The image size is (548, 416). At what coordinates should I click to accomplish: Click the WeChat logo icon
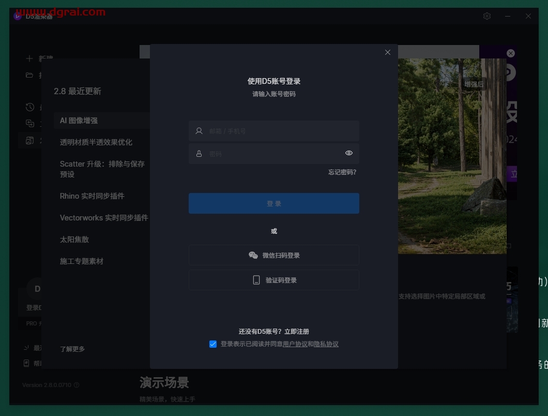pyautogui.click(x=253, y=255)
